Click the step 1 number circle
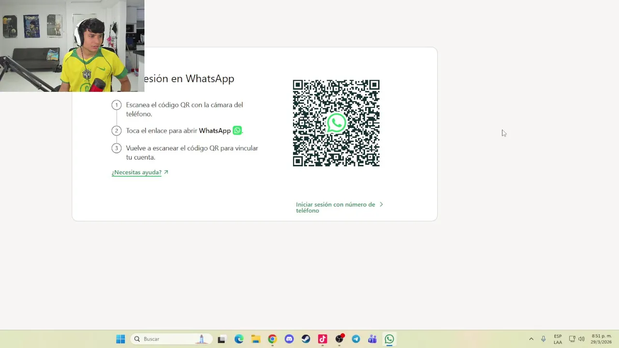The height and width of the screenshot is (348, 619). pos(116,105)
